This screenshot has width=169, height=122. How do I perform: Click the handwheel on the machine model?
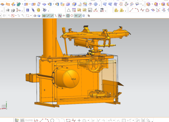click(94, 65)
